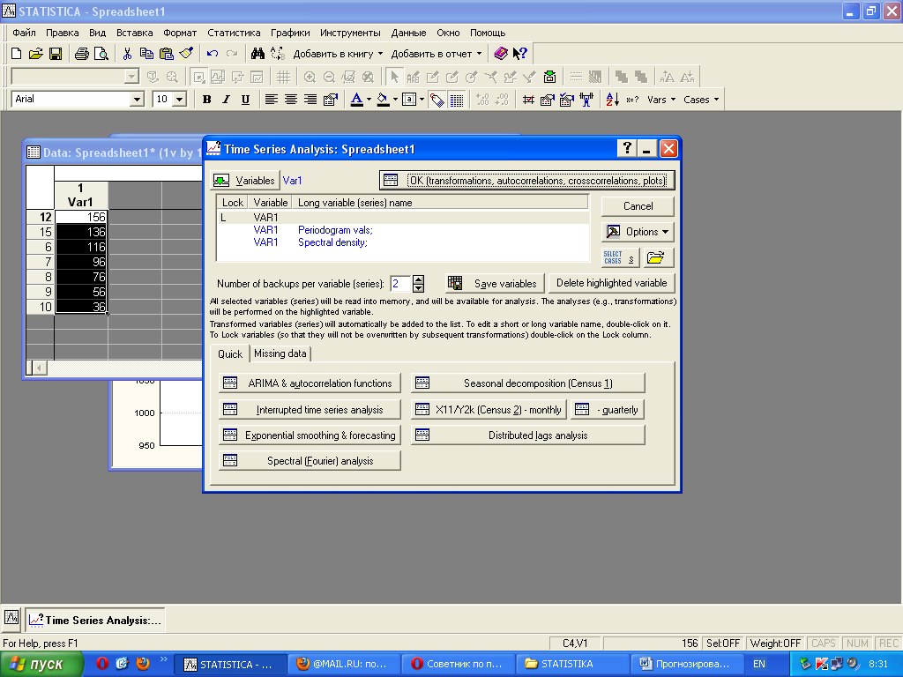Center align text
Screen dimensions: 903x677
point(291,100)
